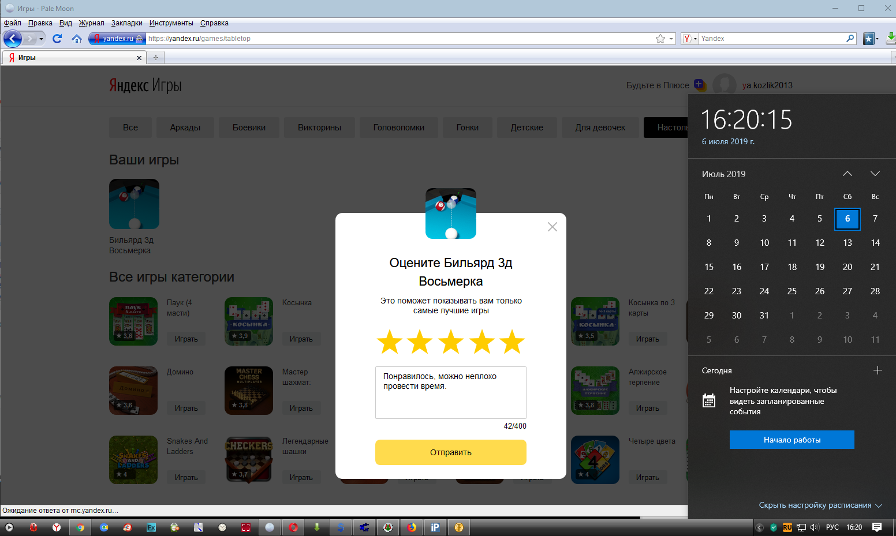Go to next month in the calendar
Image resolution: width=896 pixels, height=536 pixels.
pyautogui.click(x=875, y=174)
